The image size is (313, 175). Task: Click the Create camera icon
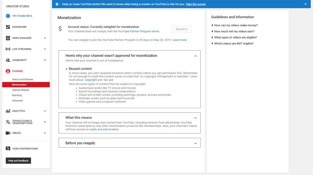8,133
